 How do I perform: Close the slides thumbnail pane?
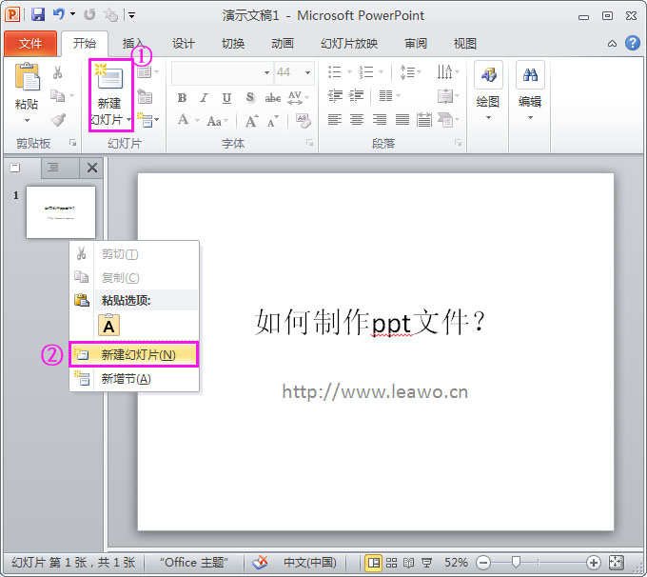pyautogui.click(x=92, y=168)
